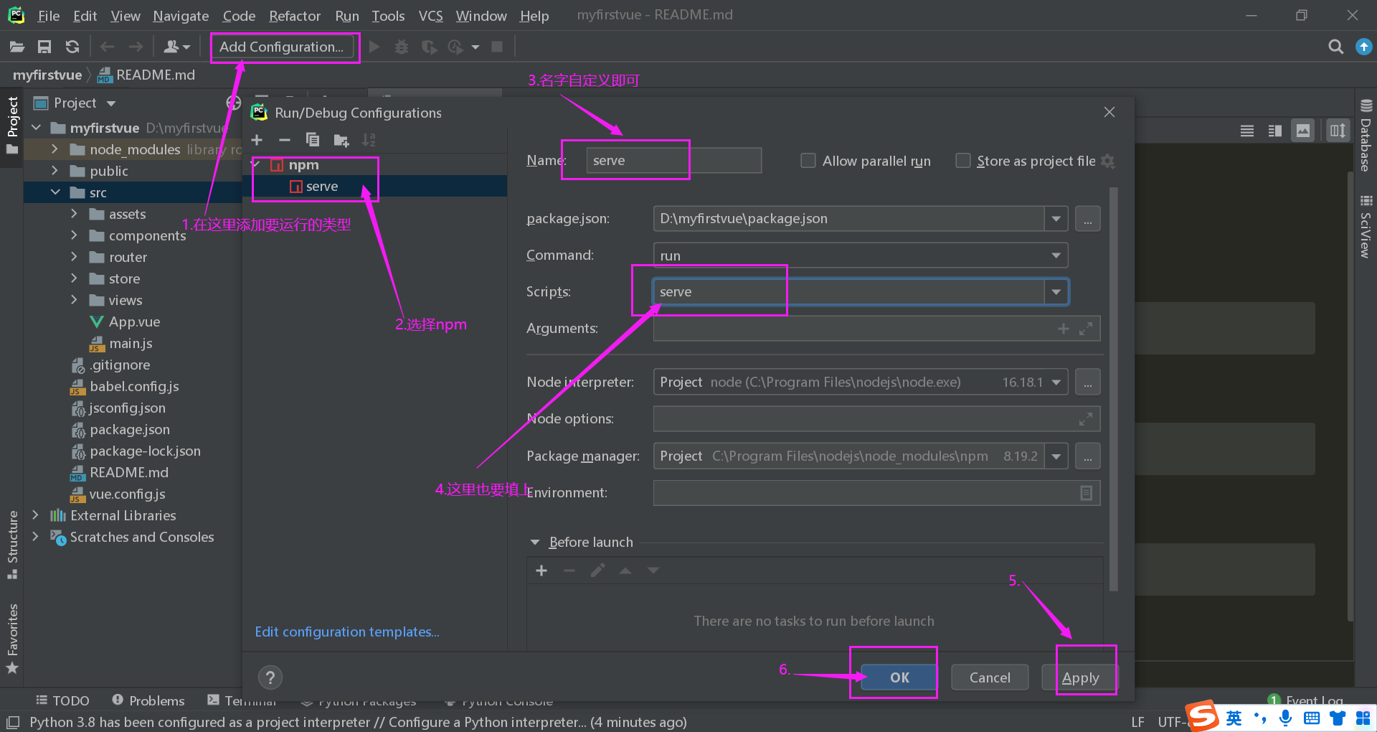Open the Navigate menu
Screen dimensions: 1377x732
click(181, 15)
